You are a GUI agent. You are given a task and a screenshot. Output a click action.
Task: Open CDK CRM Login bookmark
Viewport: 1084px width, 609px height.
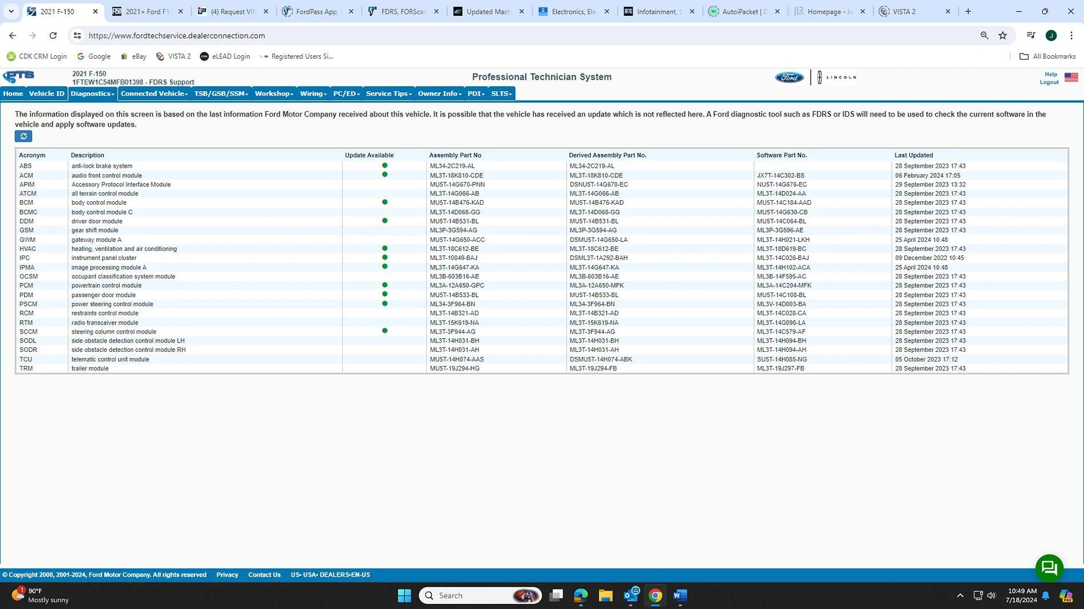37,56
